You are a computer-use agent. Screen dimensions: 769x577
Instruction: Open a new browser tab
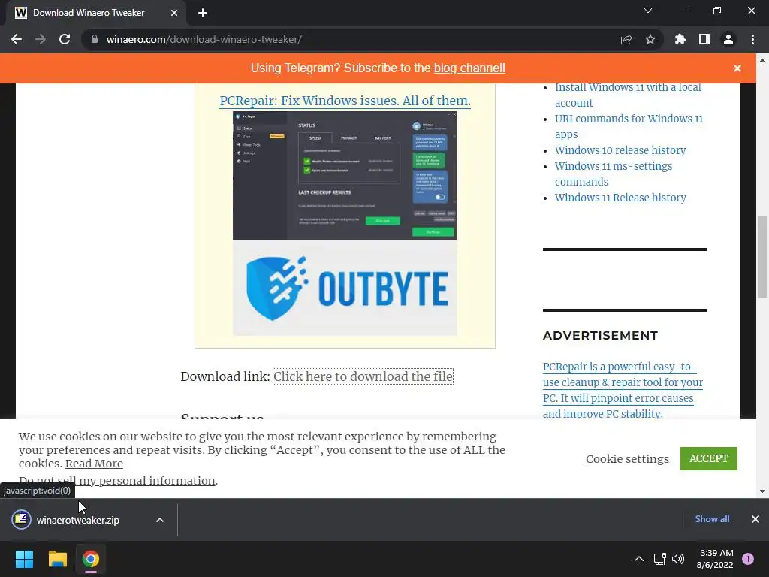pyautogui.click(x=203, y=13)
